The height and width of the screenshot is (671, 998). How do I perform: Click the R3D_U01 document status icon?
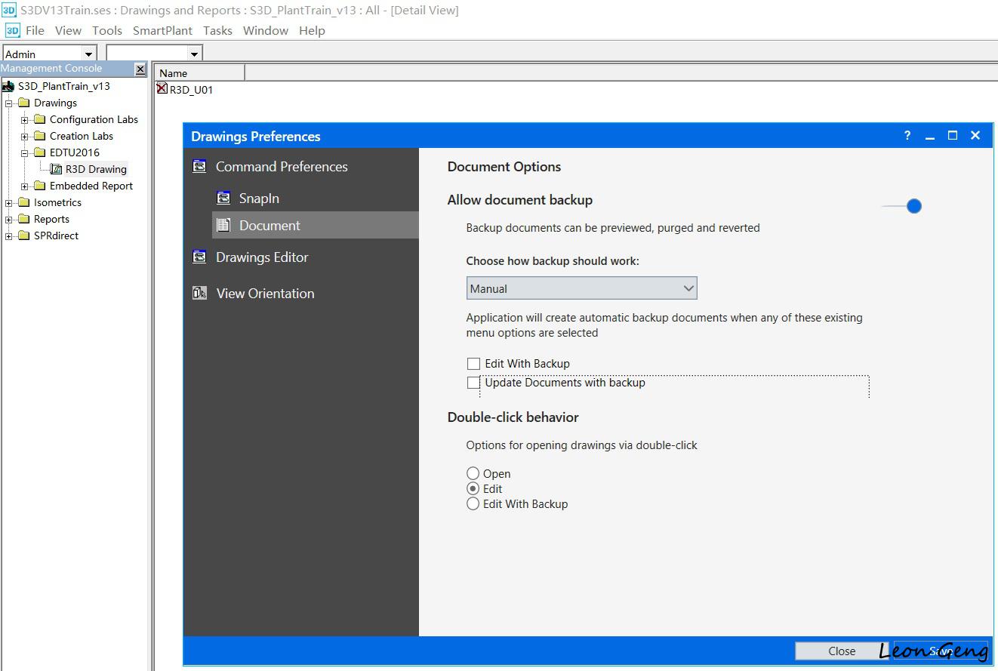pyautogui.click(x=162, y=89)
